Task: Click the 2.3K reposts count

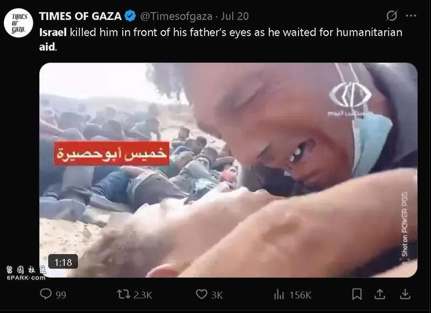Action: click(x=143, y=295)
